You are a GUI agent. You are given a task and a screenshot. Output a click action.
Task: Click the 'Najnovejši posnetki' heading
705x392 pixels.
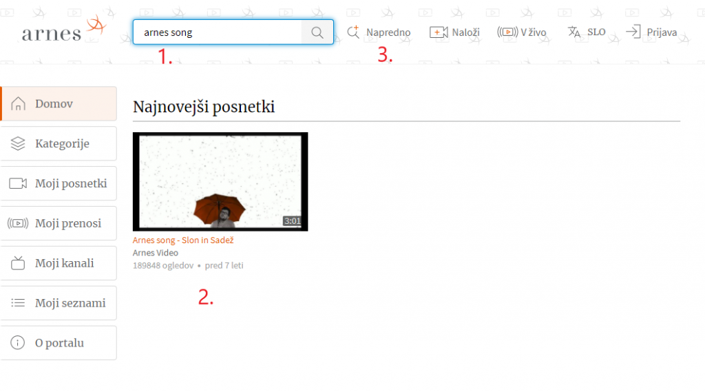204,107
